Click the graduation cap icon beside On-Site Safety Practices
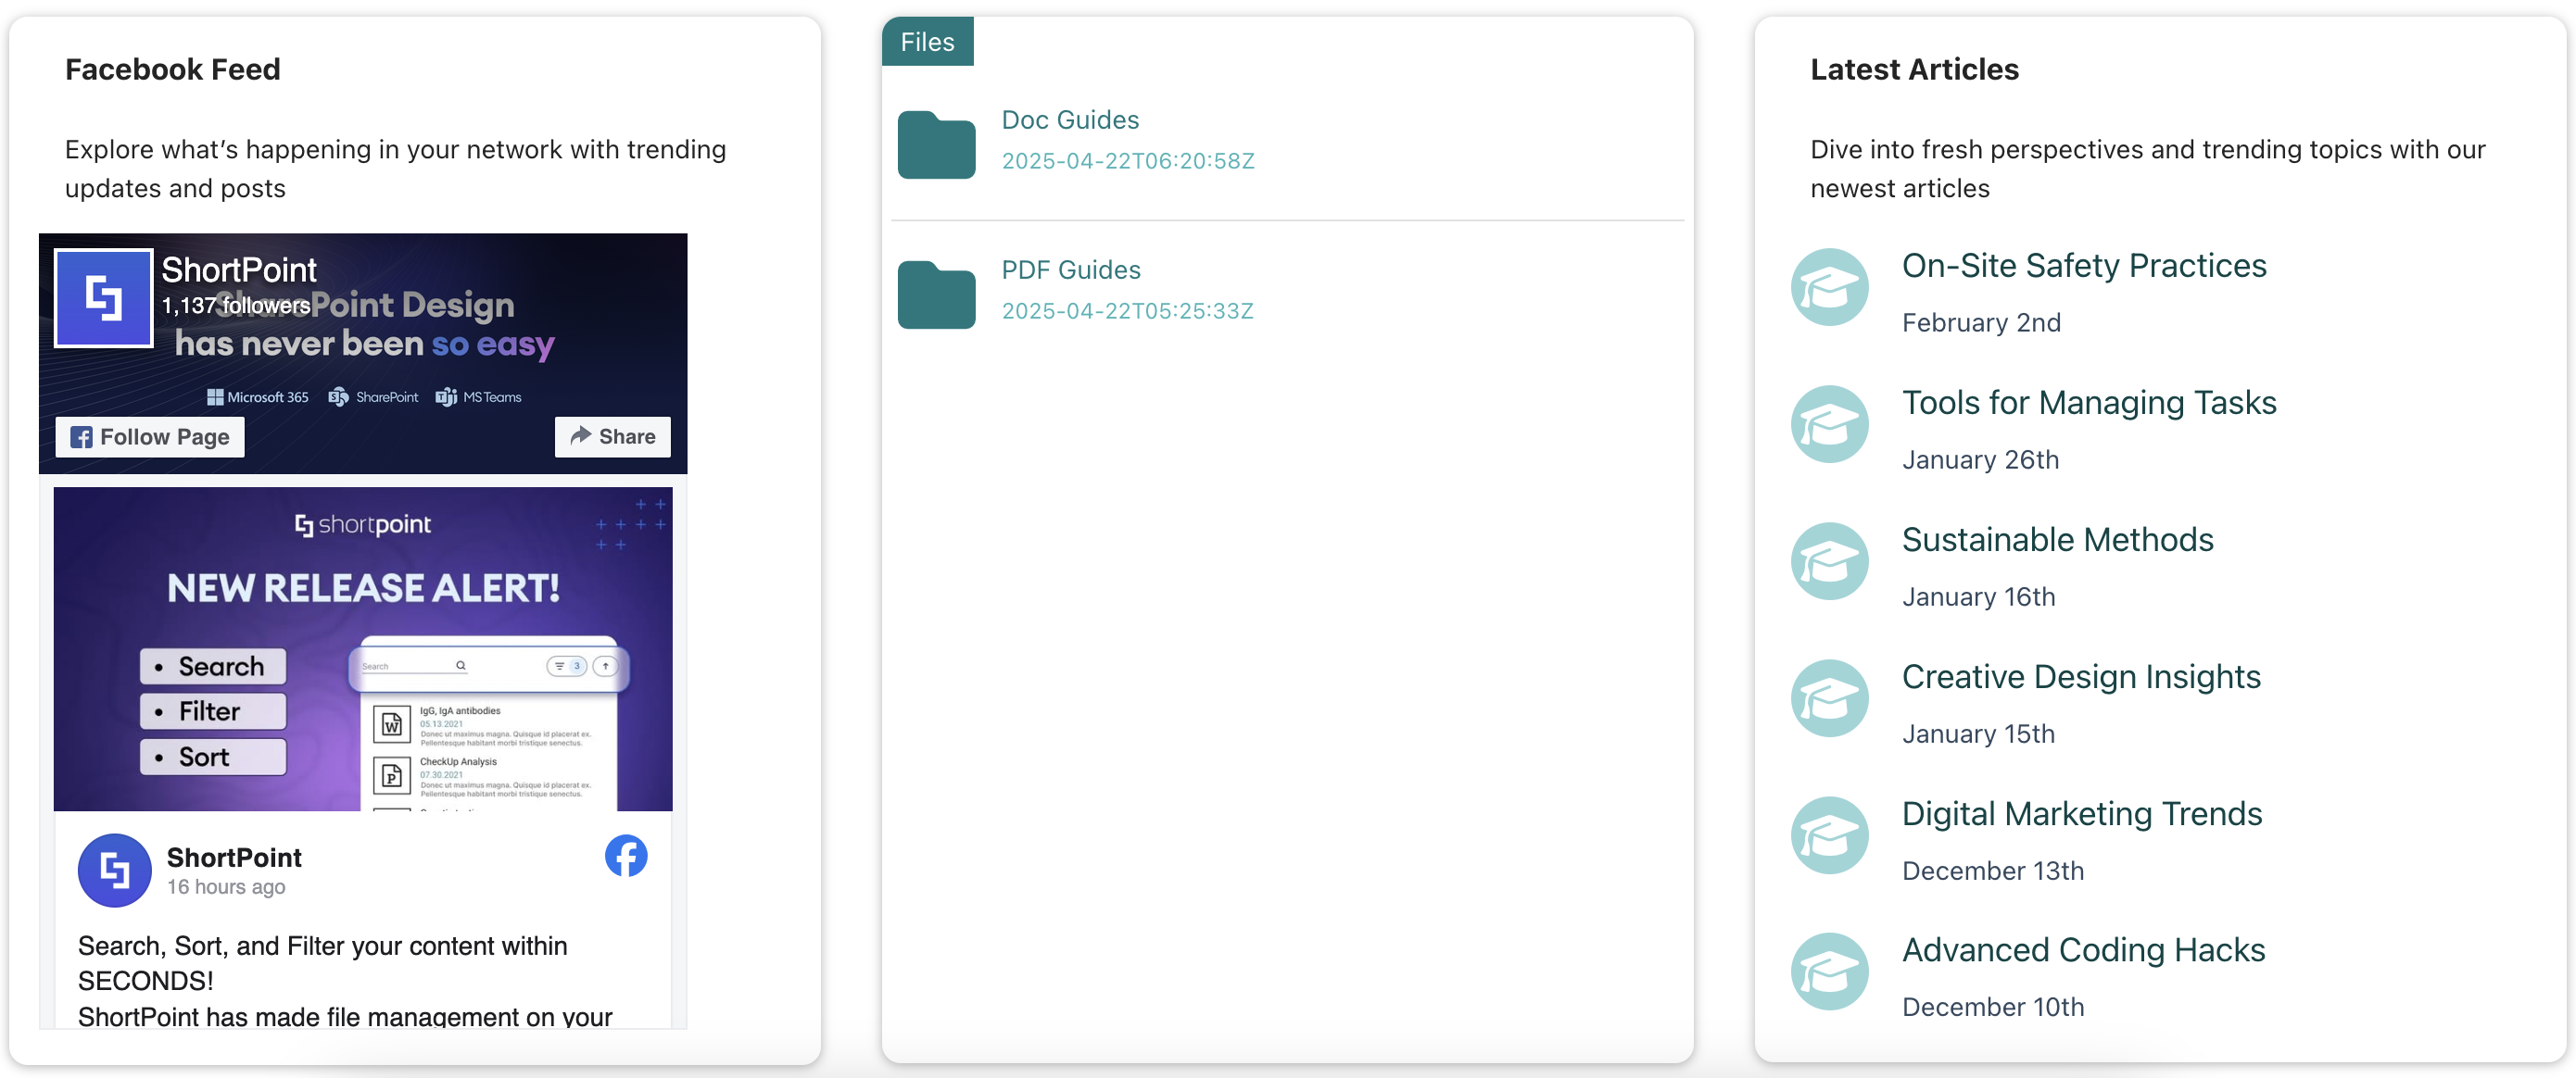 pyautogui.click(x=1829, y=288)
